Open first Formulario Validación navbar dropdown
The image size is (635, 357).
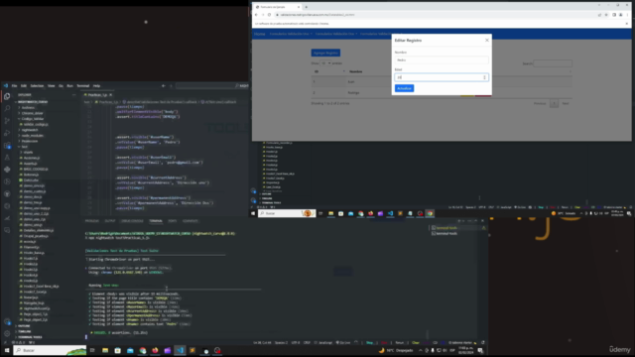tap(291, 34)
